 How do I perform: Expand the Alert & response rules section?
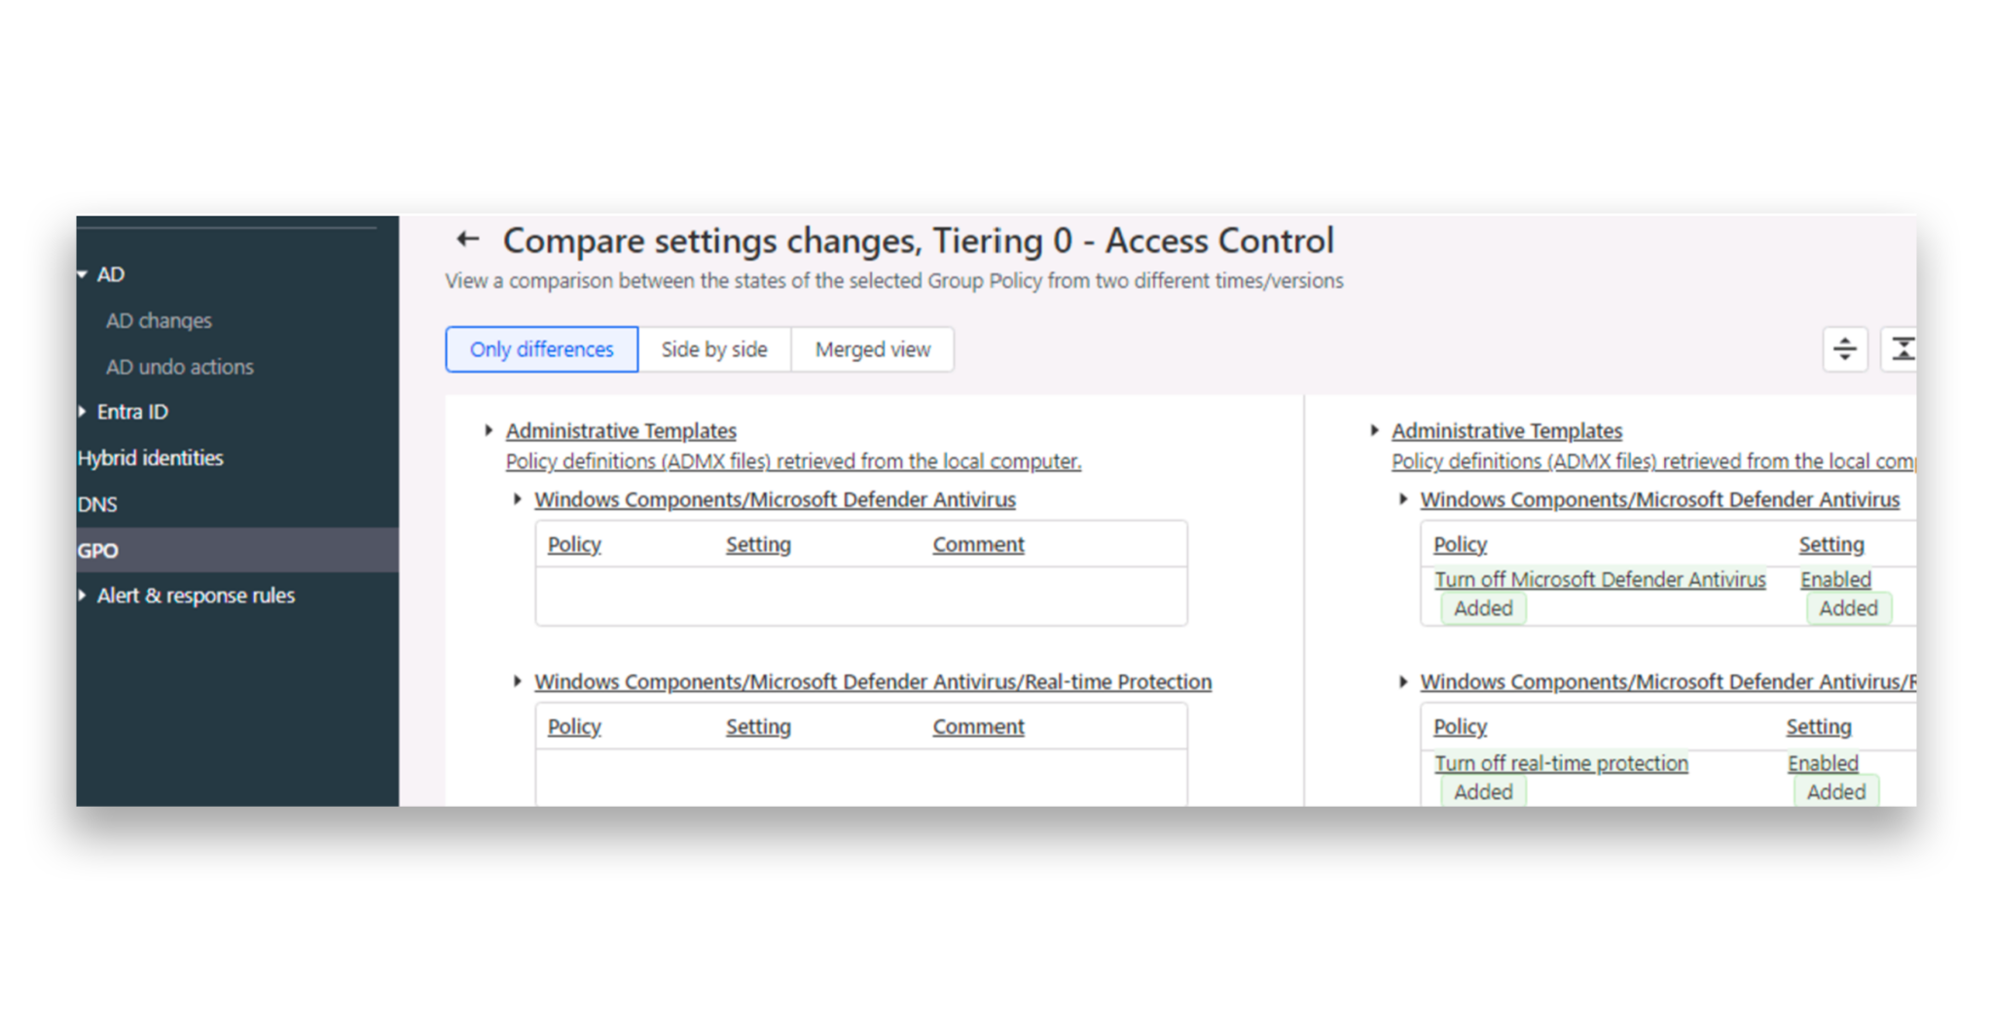(82, 595)
